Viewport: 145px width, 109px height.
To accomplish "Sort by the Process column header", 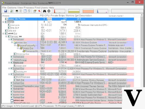I will (6, 16).
